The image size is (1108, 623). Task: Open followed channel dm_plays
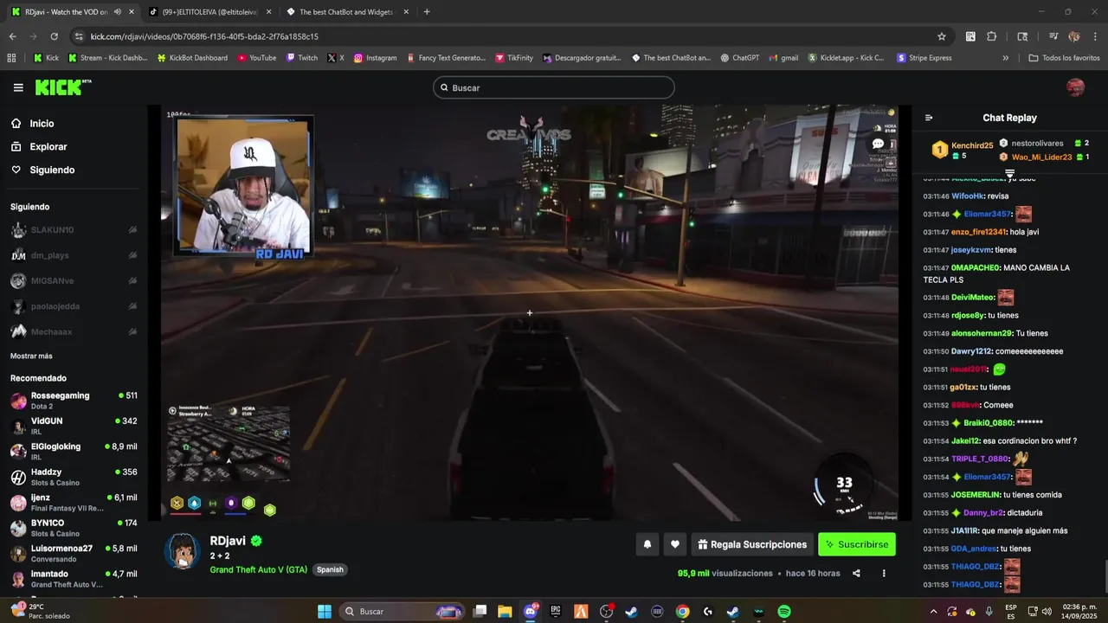click(x=74, y=255)
